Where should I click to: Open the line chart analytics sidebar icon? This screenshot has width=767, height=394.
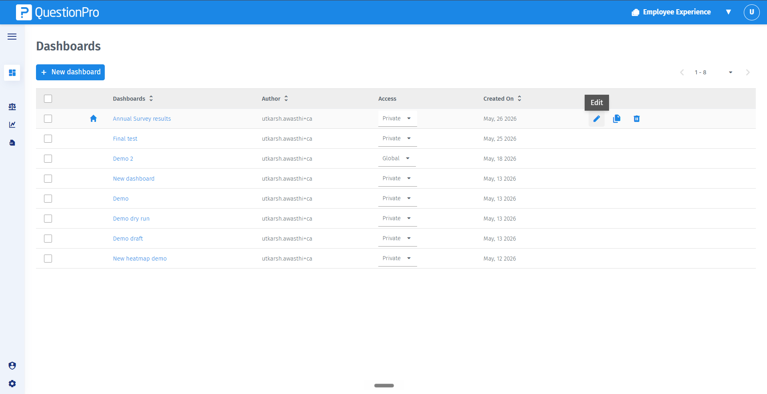point(12,125)
